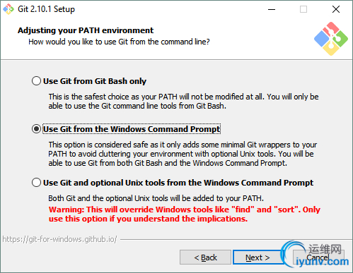The height and width of the screenshot is (273, 353).
Task: Select the optional Unix tools radio circle
Action: click(x=36, y=183)
